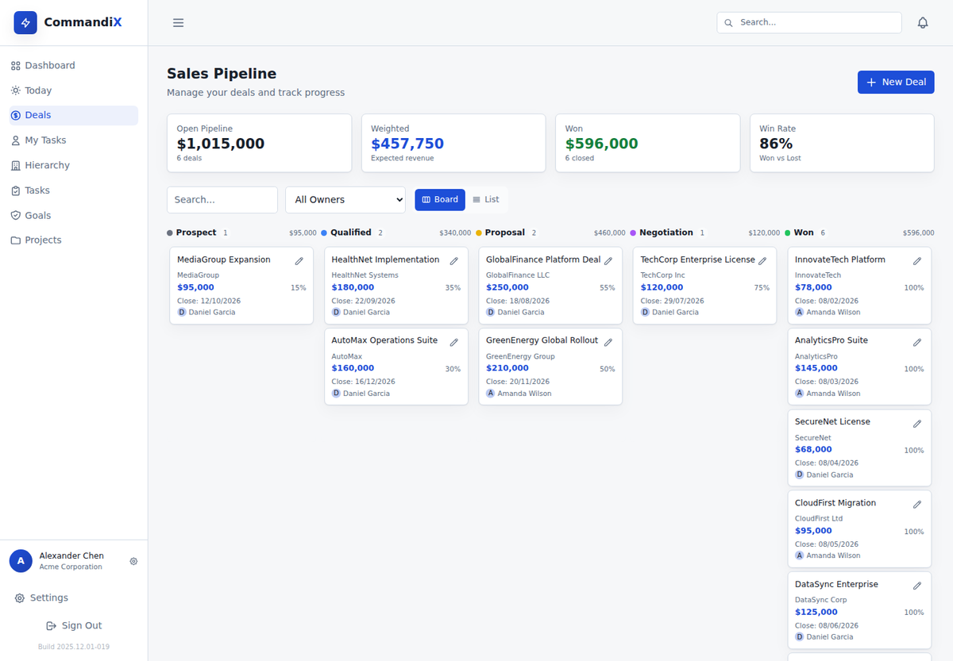Click Build 2025.12.01-019 text
The width and height of the screenshot is (953, 661).
coord(74,647)
